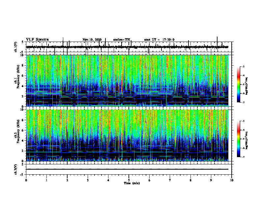
Task: Click time axis tick label "0"
Action: pyautogui.click(x=26, y=180)
